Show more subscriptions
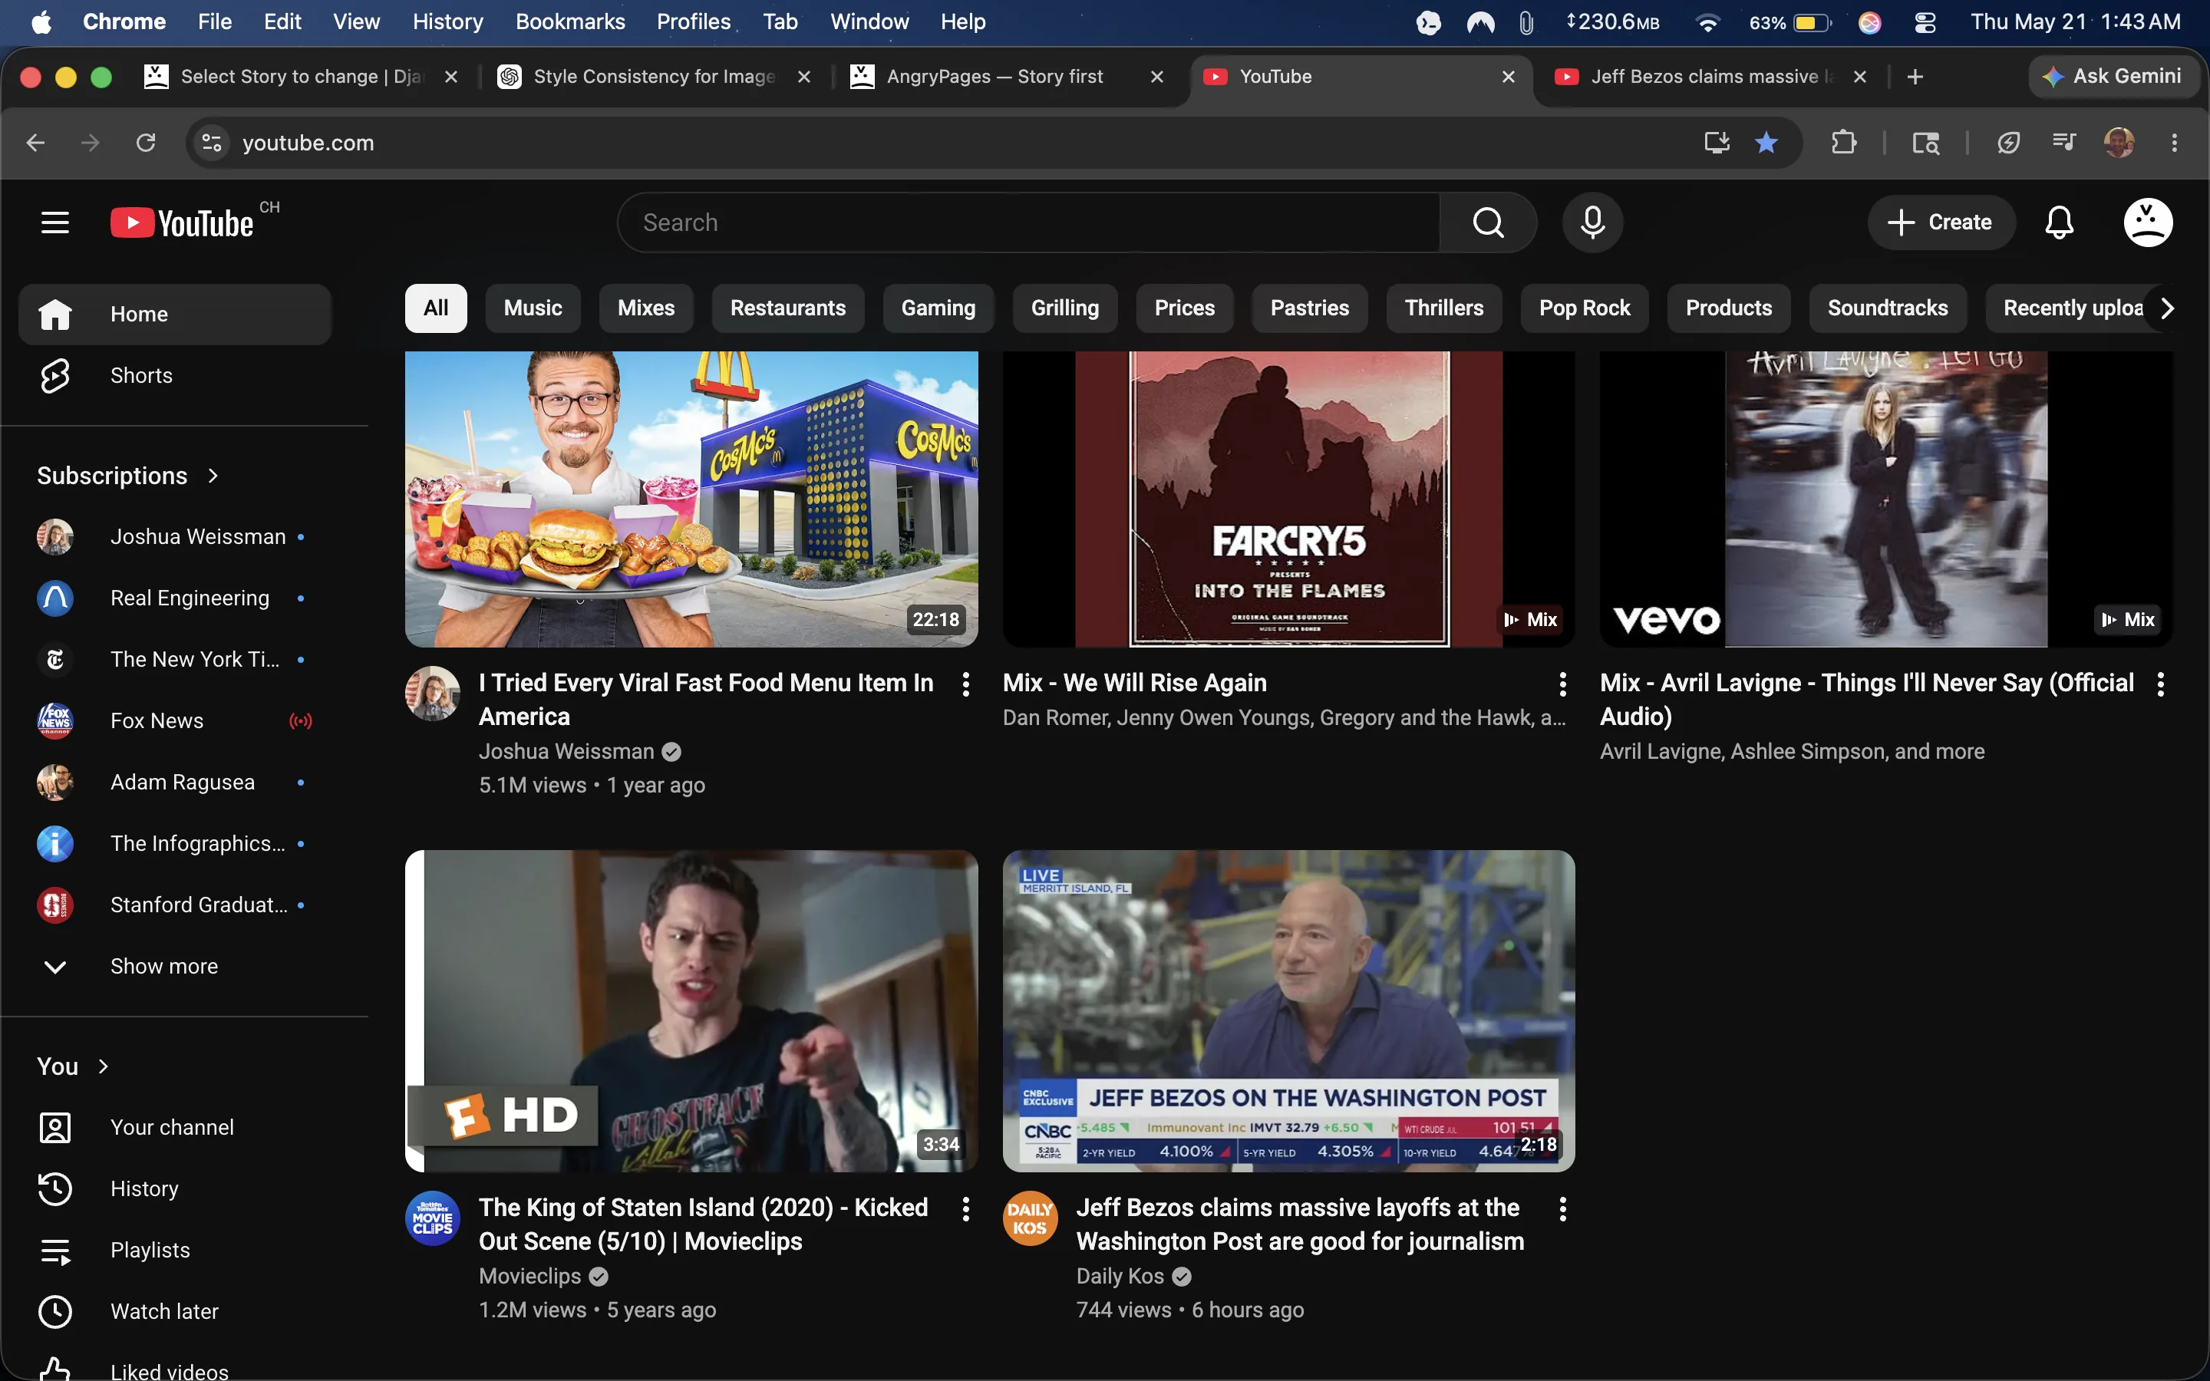The width and height of the screenshot is (2210, 1381). pos(174,967)
